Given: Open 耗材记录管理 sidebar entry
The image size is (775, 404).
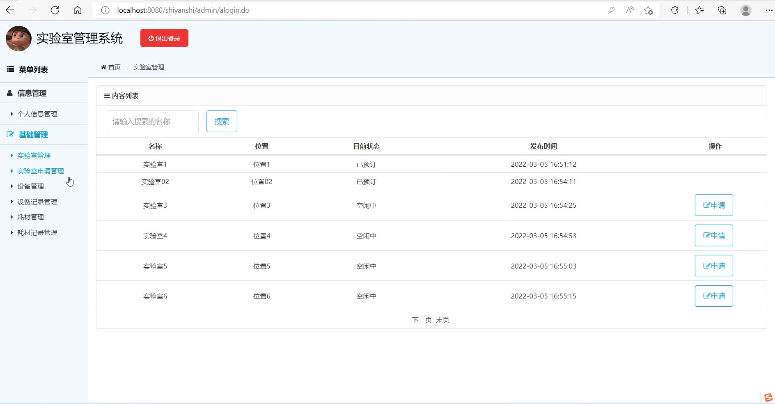Looking at the screenshot, I should (37, 232).
